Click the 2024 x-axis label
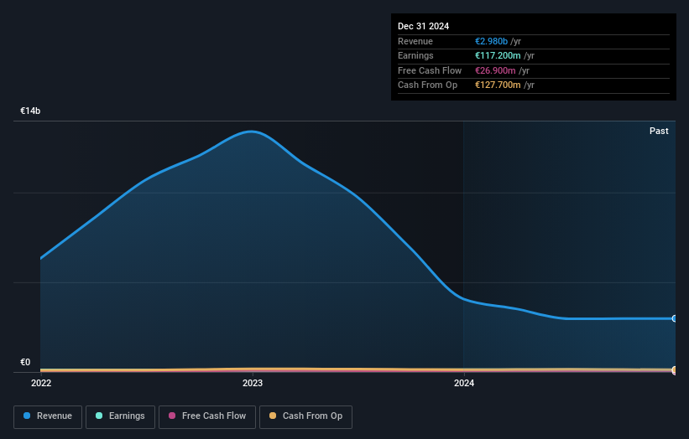This screenshot has height=439, width=689. 464,383
